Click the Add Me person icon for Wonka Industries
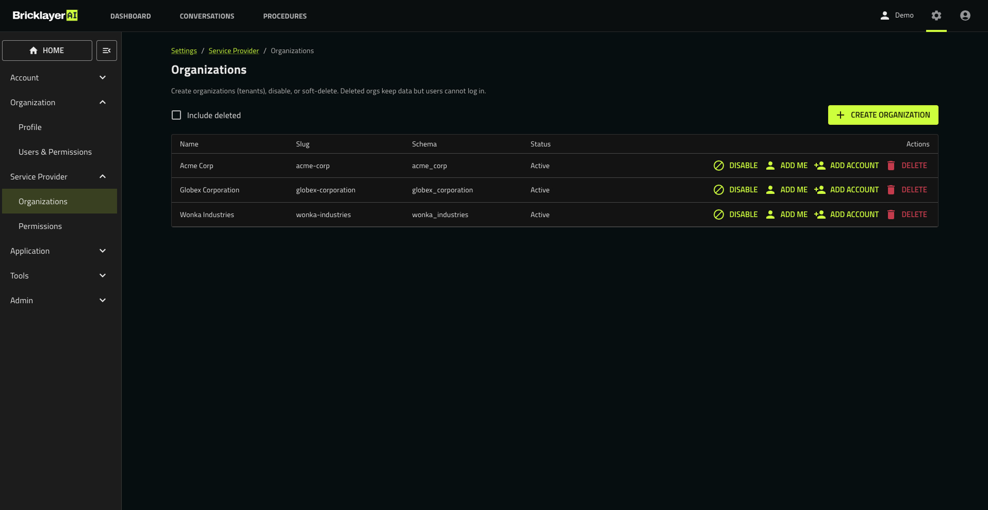 coord(770,215)
